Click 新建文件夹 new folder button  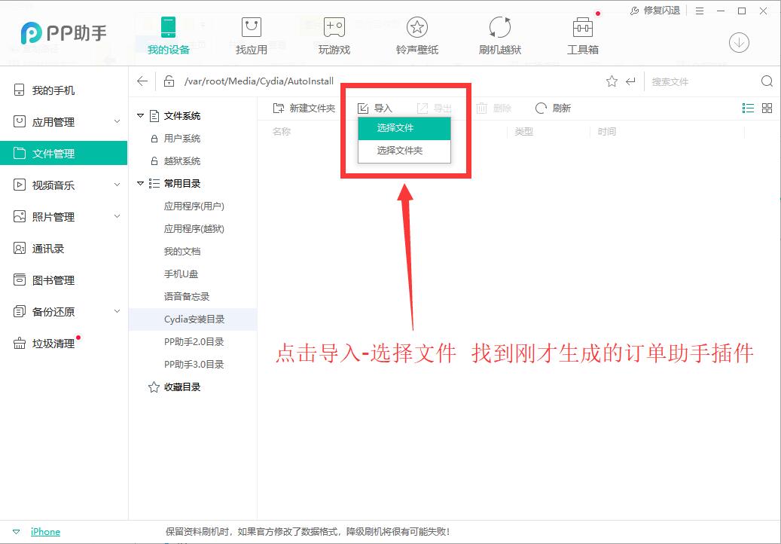304,108
